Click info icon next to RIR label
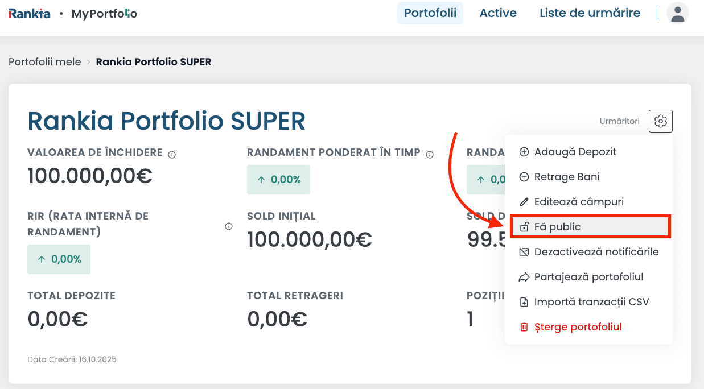 tap(229, 226)
